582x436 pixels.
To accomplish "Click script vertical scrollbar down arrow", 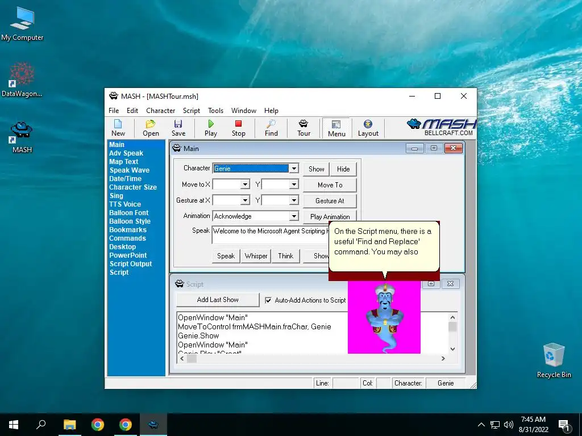I will click(452, 349).
